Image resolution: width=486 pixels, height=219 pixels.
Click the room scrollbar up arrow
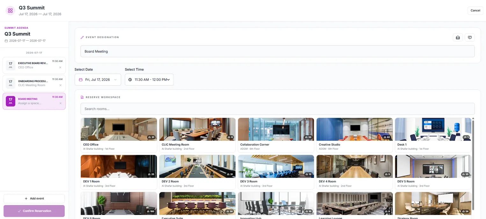coord(473,119)
